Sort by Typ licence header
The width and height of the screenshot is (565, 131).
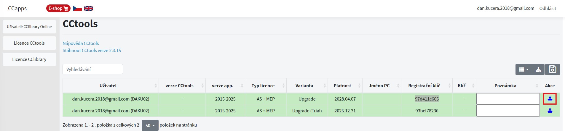266,85
